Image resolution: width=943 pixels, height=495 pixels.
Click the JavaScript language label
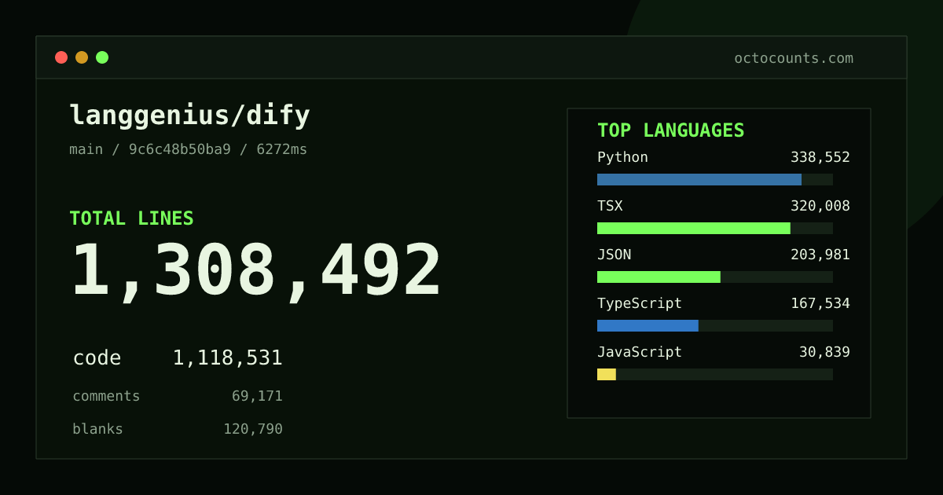pyautogui.click(x=640, y=352)
